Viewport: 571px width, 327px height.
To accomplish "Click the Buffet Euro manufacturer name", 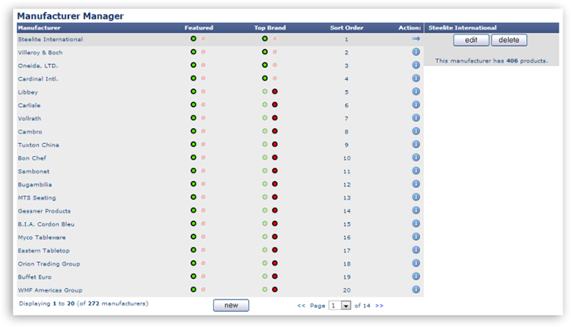I will (34, 277).
